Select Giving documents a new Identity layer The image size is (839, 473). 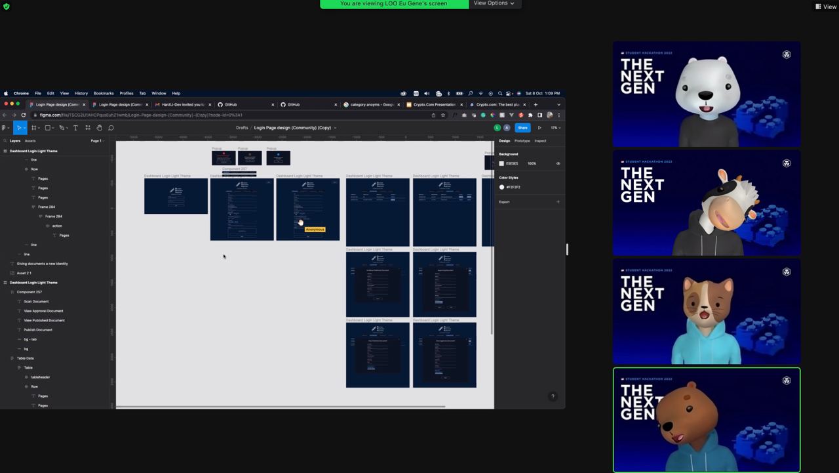point(42,264)
